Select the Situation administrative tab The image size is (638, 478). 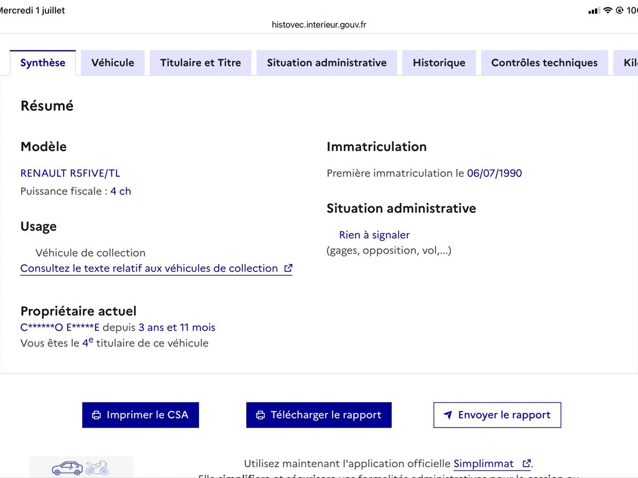pyautogui.click(x=327, y=63)
